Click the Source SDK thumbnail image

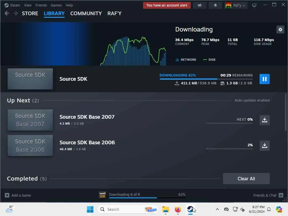pyautogui.click(x=30, y=79)
